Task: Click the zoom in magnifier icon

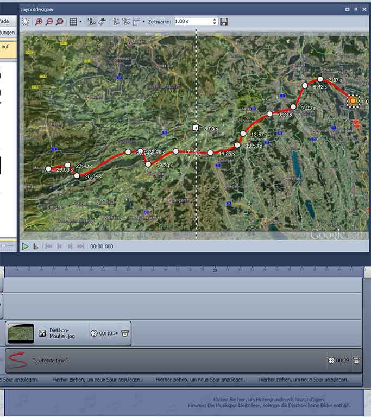Action: [x=39, y=22]
